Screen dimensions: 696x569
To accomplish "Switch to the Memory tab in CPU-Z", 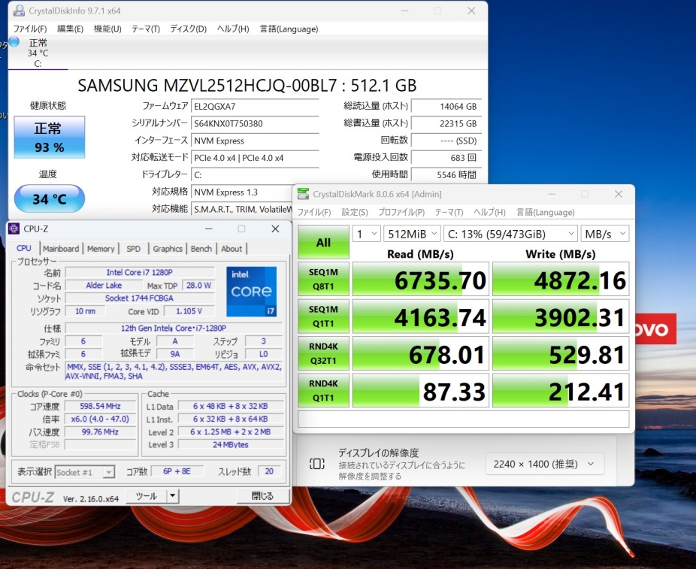I will pos(101,249).
